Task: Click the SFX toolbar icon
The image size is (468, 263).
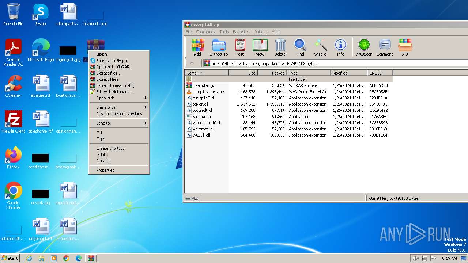Action: (405, 47)
